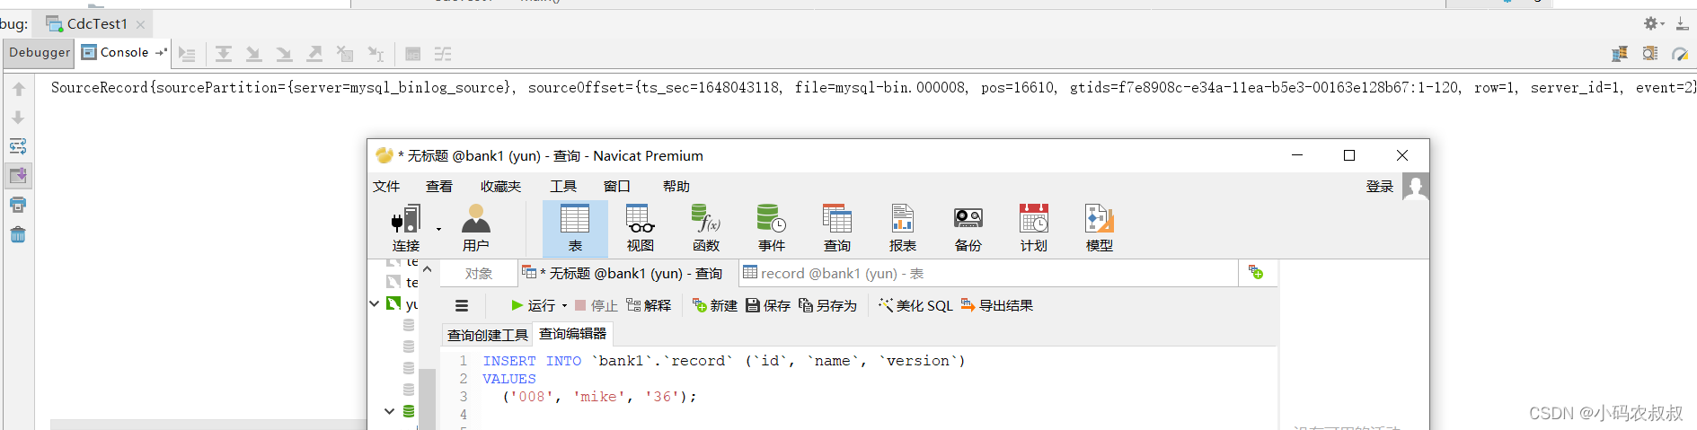The width and height of the screenshot is (1697, 430).
Task: Open the 运行 dropdown arrow
Action: [565, 306]
